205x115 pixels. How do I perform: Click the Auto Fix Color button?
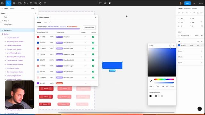point(89,27)
